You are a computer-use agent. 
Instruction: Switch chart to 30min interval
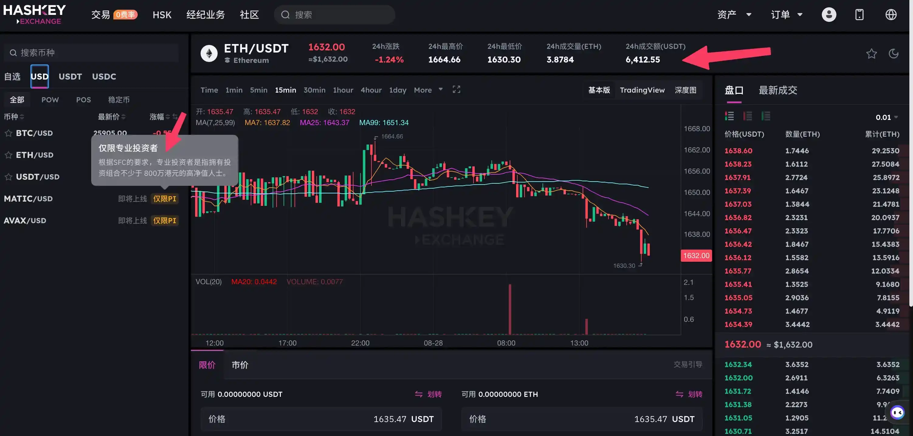point(314,90)
